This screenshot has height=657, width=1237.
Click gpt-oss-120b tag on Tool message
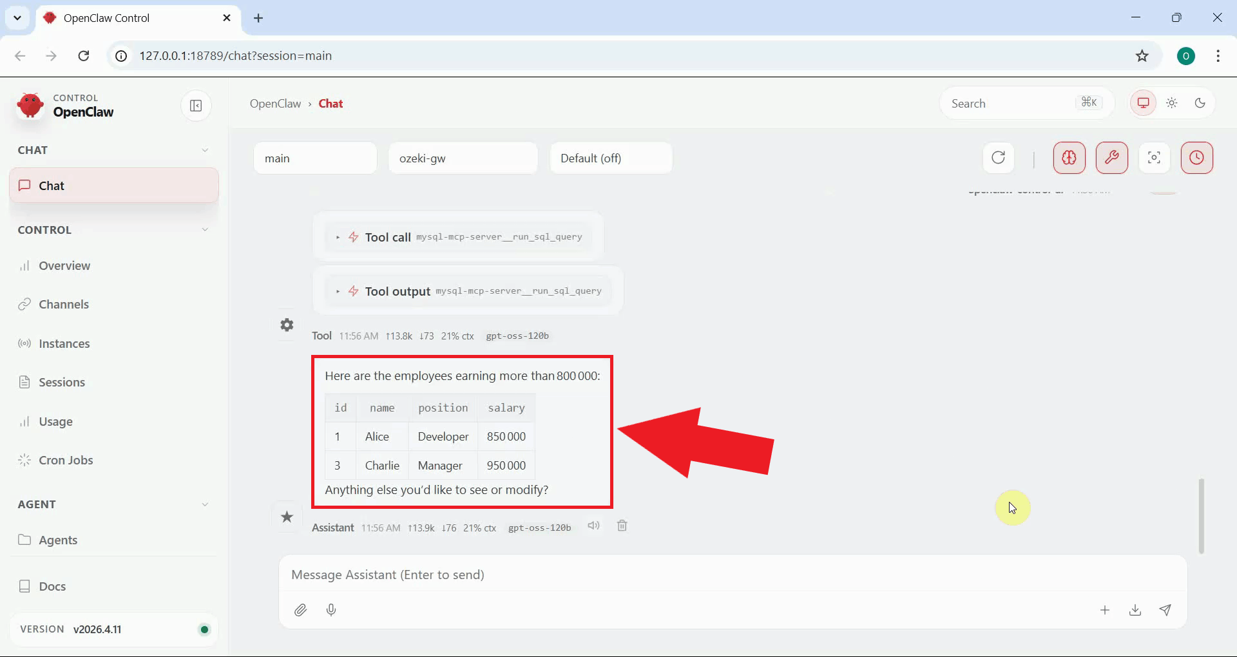click(x=517, y=336)
